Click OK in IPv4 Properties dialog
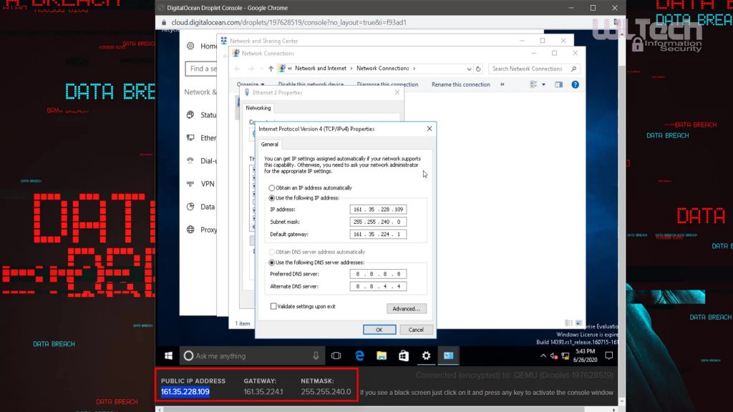This screenshot has width=733, height=412. tap(379, 330)
